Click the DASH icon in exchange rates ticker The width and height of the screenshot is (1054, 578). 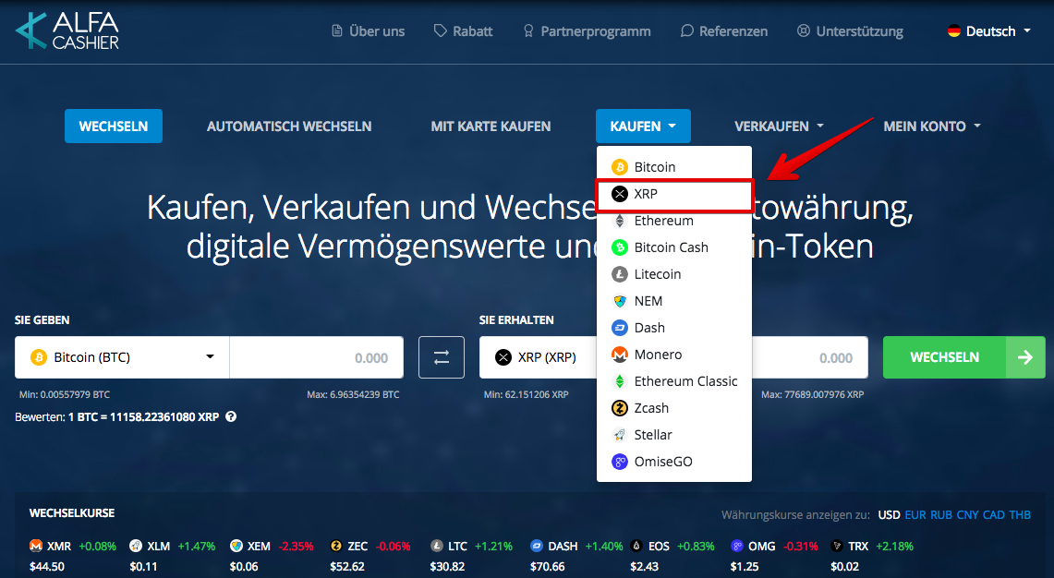tap(537, 546)
